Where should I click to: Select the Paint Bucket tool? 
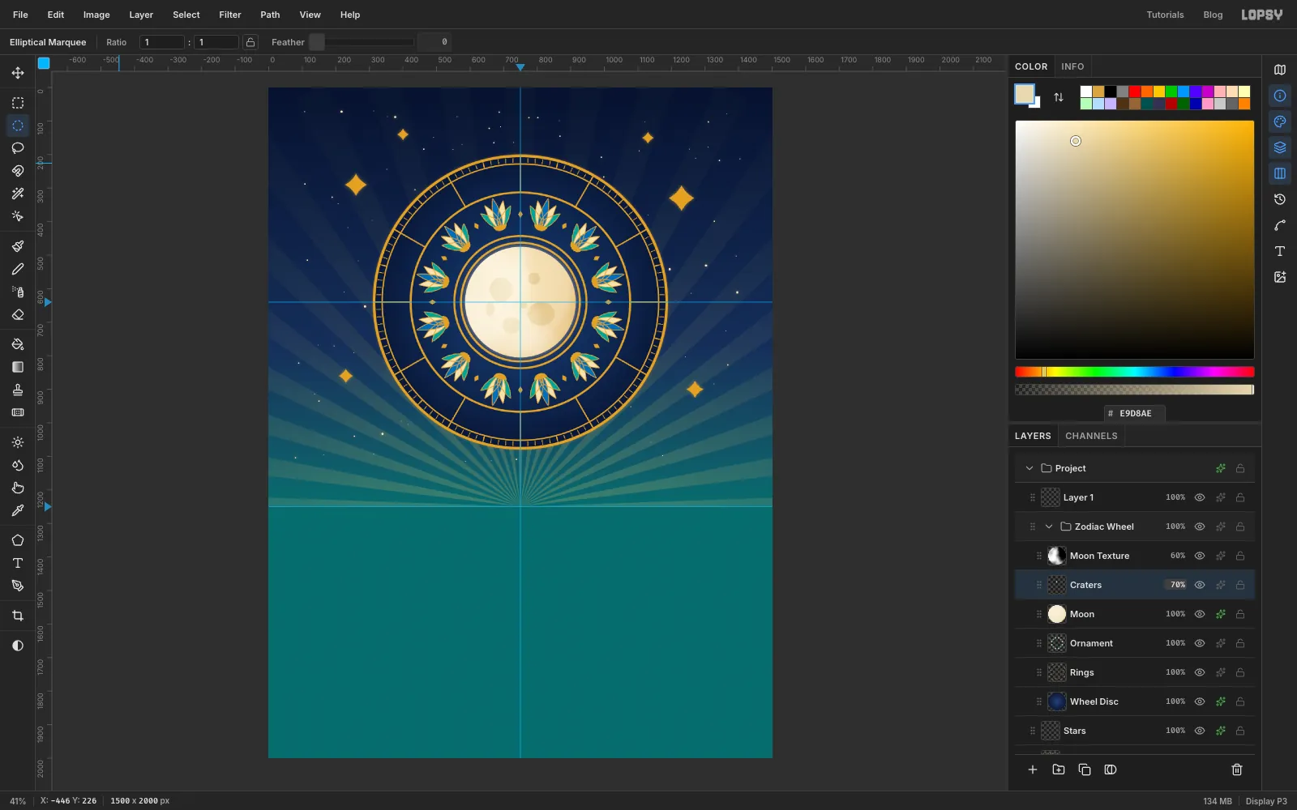pyautogui.click(x=18, y=344)
